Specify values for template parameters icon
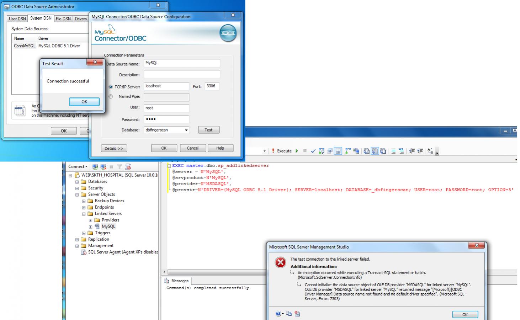Screen dimensions: 520x320 [x=430, y=151]
